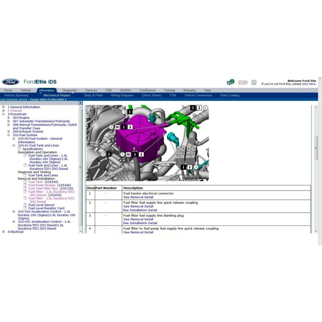This screenshot has height=322, width=322.
Task: Click document icon next to Fuel Pump Module
Action: click(x=25, y=185)
